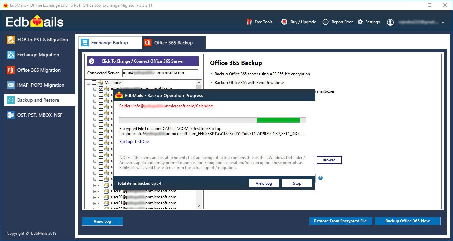This screenshot has height=241, width=453.
Task: Click the 'Office 365 Backup' heading
Action: coord(236,63)
